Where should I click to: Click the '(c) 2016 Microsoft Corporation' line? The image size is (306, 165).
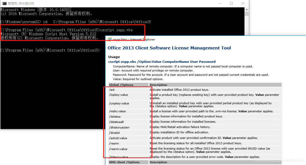click(47, 14)
